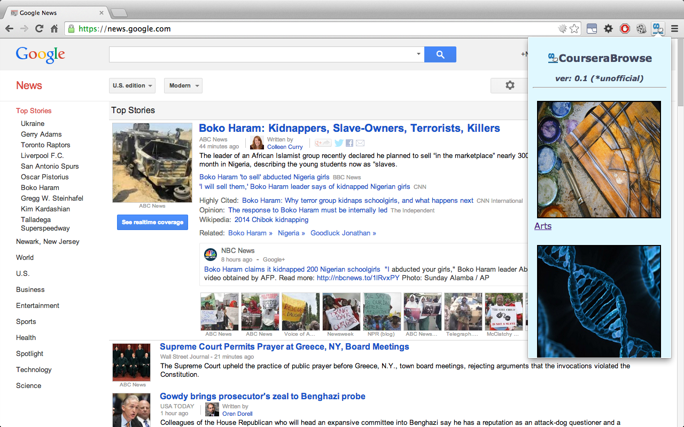Expand the search box suggestions arrow
Viewport: 684px width, 427px height.
(418, 54)
